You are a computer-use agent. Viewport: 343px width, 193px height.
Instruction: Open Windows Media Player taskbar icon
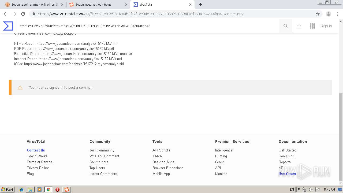click(x=39, y=190)
